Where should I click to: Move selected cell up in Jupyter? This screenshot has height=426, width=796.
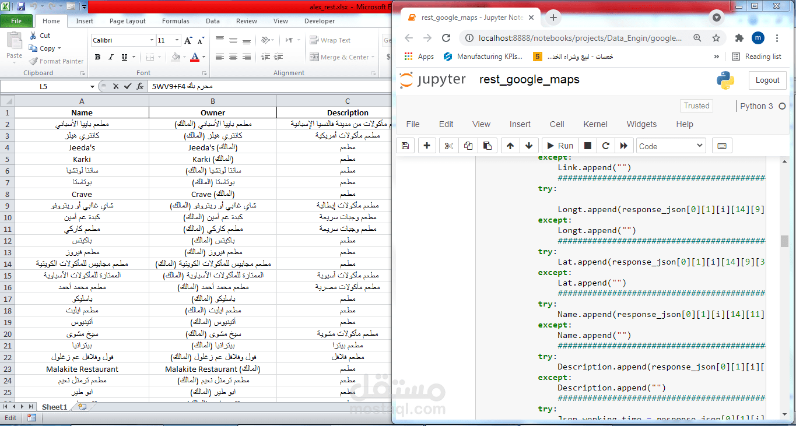point(510,146)
